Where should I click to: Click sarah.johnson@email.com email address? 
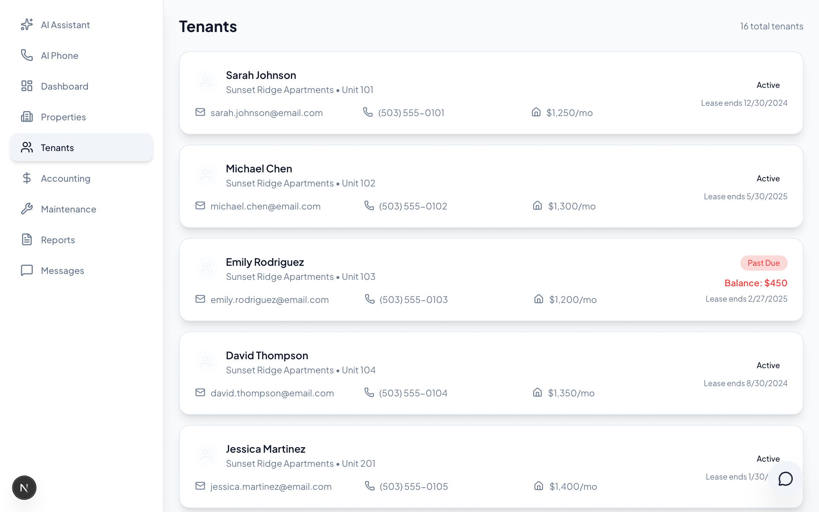click(267, 113)
